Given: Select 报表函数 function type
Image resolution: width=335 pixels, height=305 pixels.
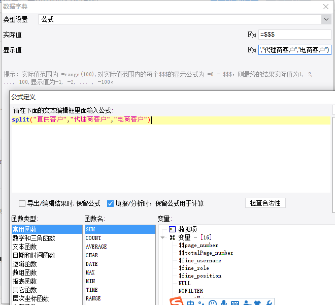Looking at the screenshot, I should coord(47,281).
